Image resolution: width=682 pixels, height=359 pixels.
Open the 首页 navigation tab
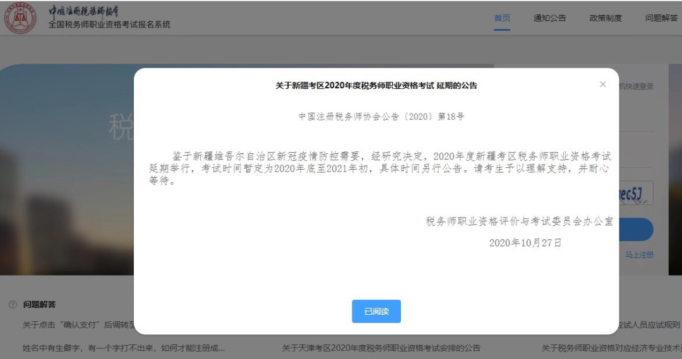tap(502, 18)
